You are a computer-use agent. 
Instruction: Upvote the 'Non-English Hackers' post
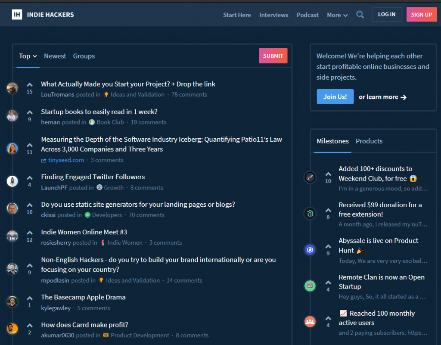(x=30, y=265)
